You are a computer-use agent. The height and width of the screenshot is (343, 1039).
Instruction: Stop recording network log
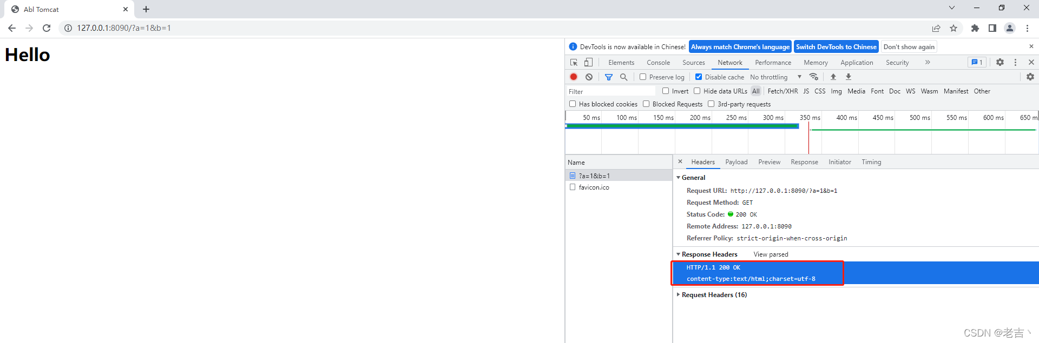(x=574, y=77)
